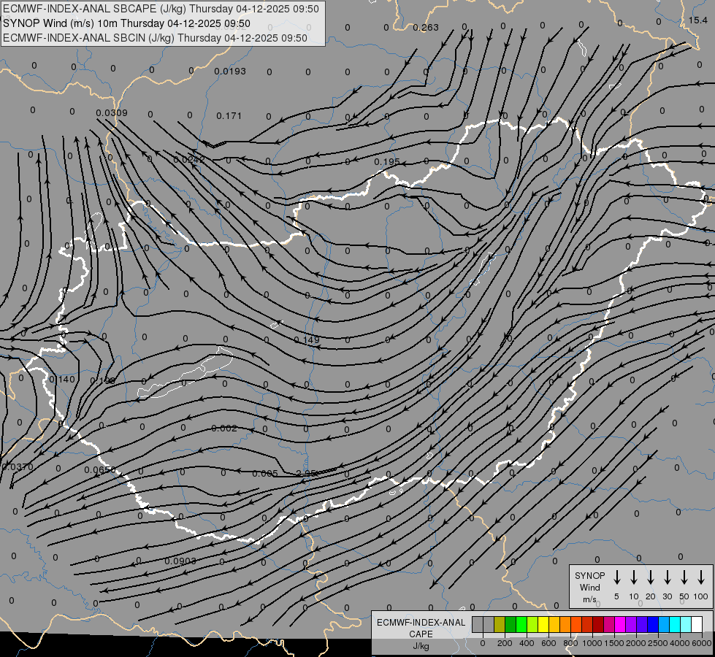This screenshot has height=657, width=715.
Task: Click the wind arrow above 20 m/s
Action: 651,577
